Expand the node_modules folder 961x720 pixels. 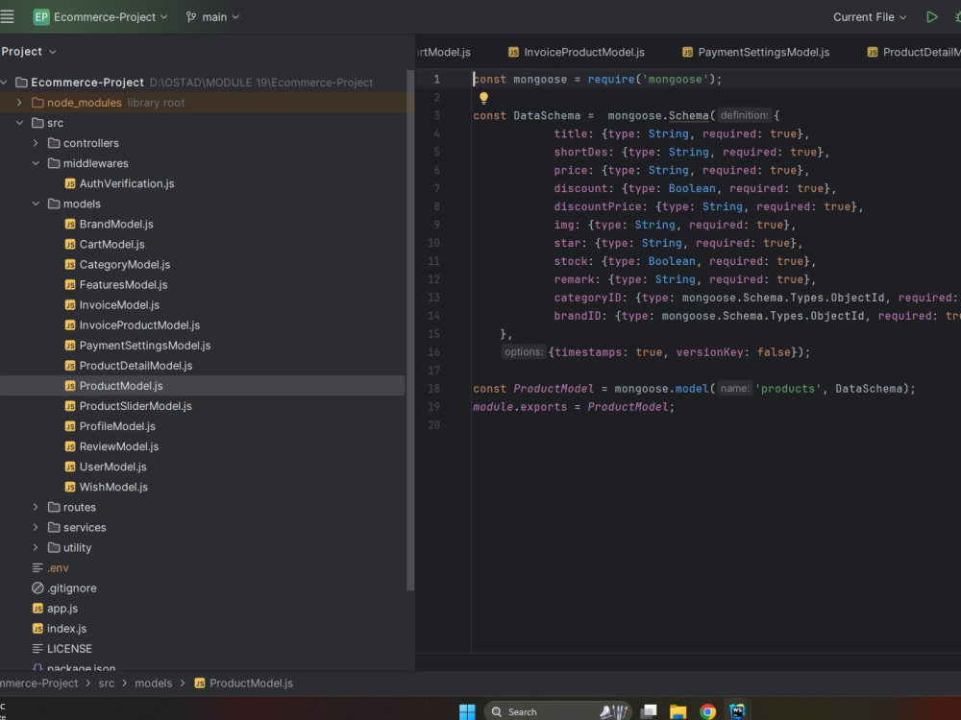pos(19,103)
